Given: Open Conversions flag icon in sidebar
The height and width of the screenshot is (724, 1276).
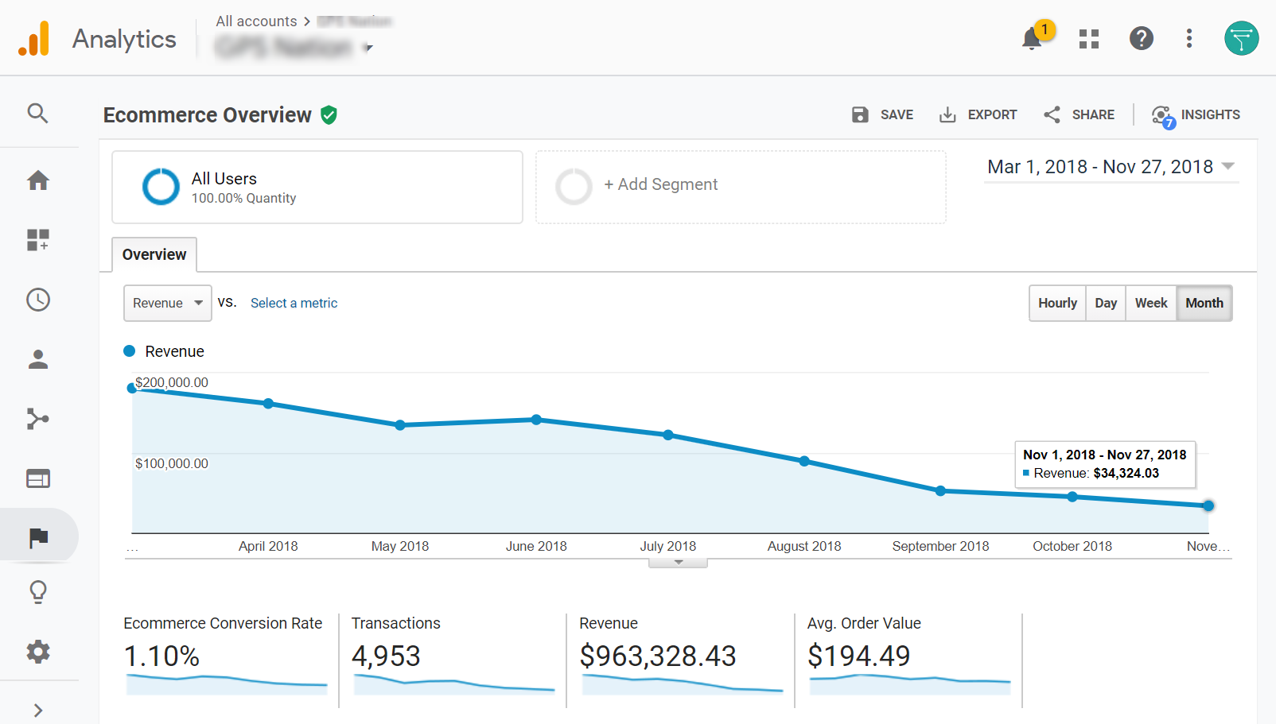Looking at the screenshot, I should click(38, 538).
